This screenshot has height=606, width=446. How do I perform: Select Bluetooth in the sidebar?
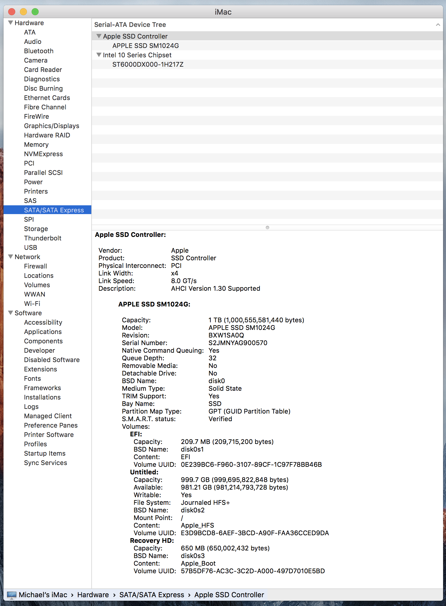[39, 51]
